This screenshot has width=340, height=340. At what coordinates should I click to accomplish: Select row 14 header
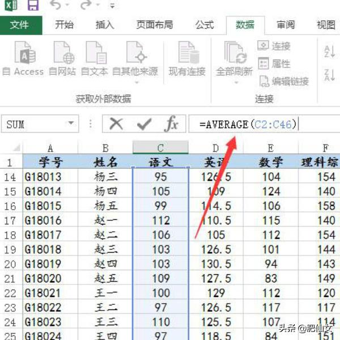tap(11, 177)
